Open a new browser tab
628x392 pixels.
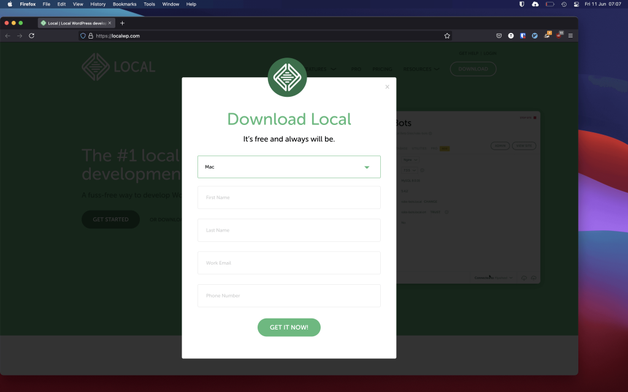pos(122,23)
